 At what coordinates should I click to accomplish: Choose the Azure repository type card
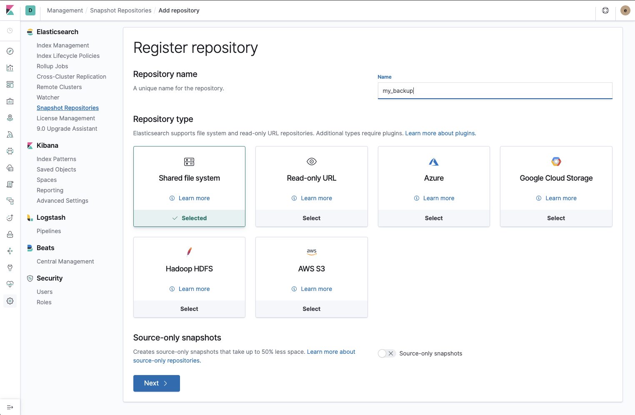(434, 218)
